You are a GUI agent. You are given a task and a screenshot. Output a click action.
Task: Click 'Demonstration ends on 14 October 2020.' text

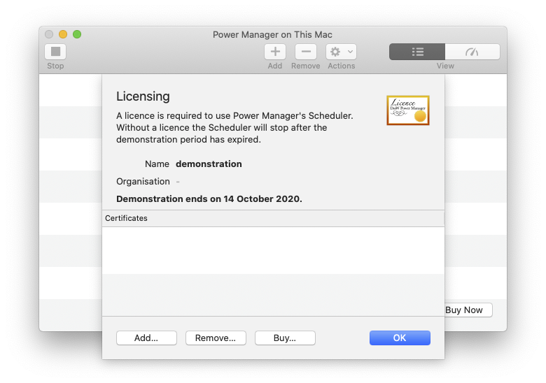pyautogui.click(x=209, y=198)
